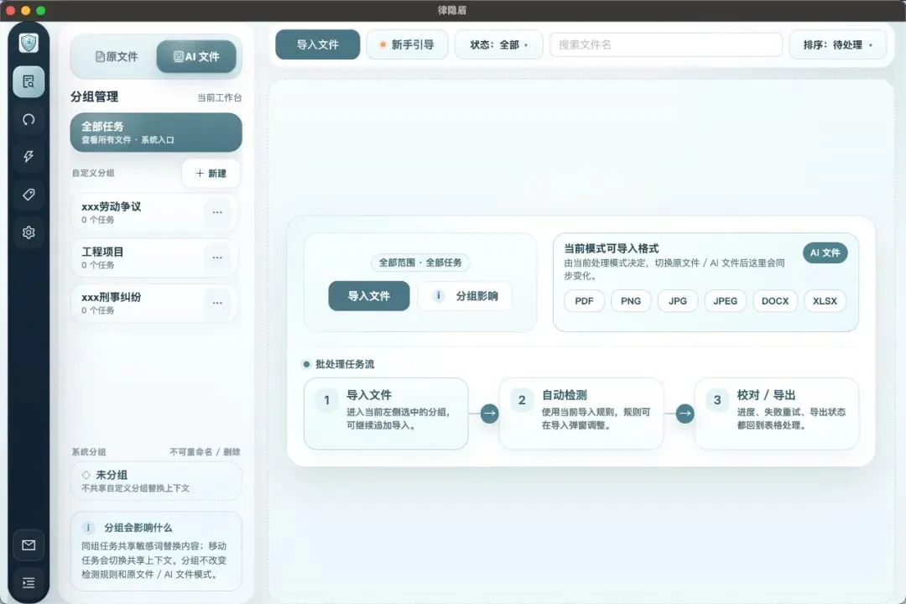Switch to the 原文件 tab
This screenshot has width=906, height=604.
(116, 57)
